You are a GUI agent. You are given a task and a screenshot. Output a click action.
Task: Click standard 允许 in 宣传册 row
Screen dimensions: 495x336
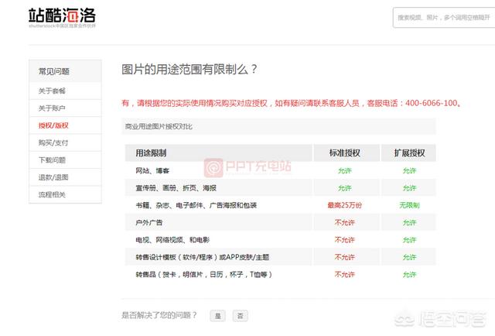[345, 188]
